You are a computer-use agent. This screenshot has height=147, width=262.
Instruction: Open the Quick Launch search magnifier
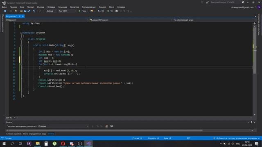[x=243, y=2]
